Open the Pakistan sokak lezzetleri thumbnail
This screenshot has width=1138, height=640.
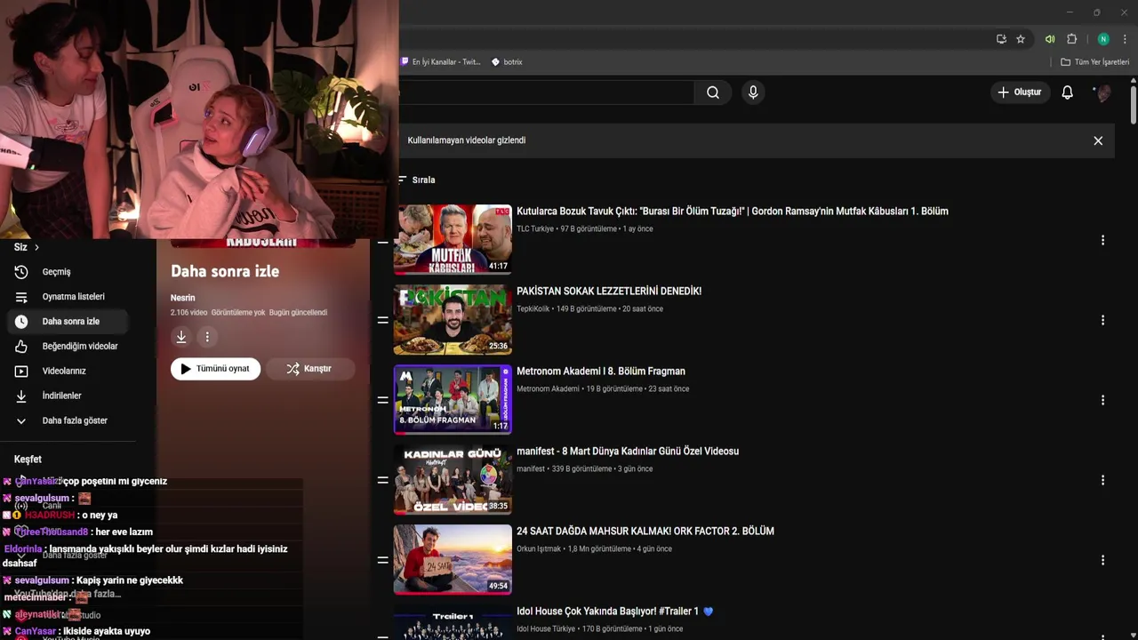click(453, 319)
